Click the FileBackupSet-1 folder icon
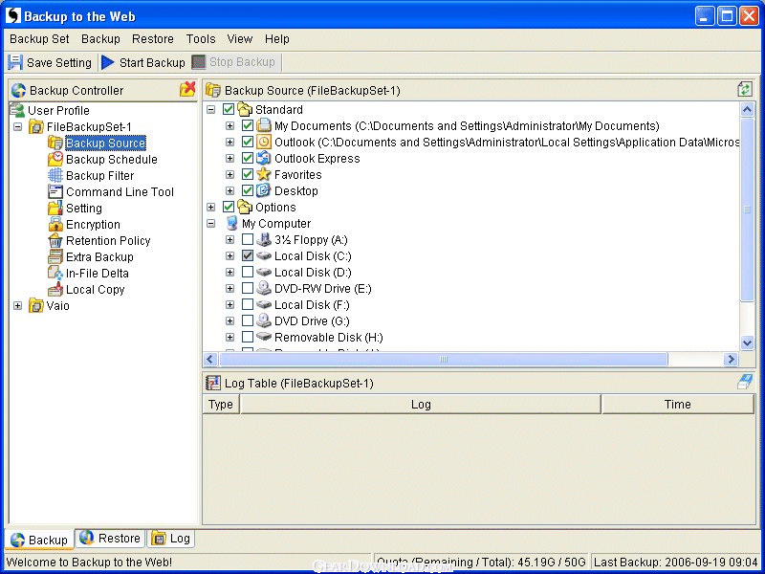The height and width of the screenshot is (574, 765). tap(36, 127)
